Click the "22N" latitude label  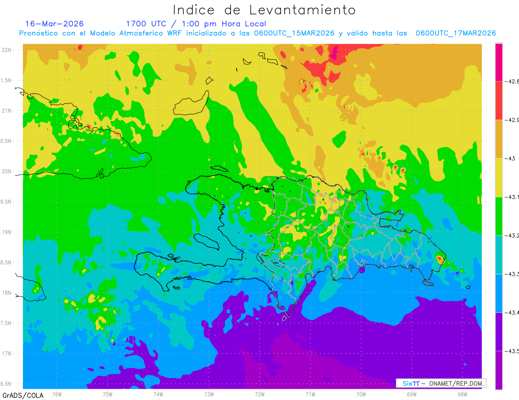tap(7, 50)
